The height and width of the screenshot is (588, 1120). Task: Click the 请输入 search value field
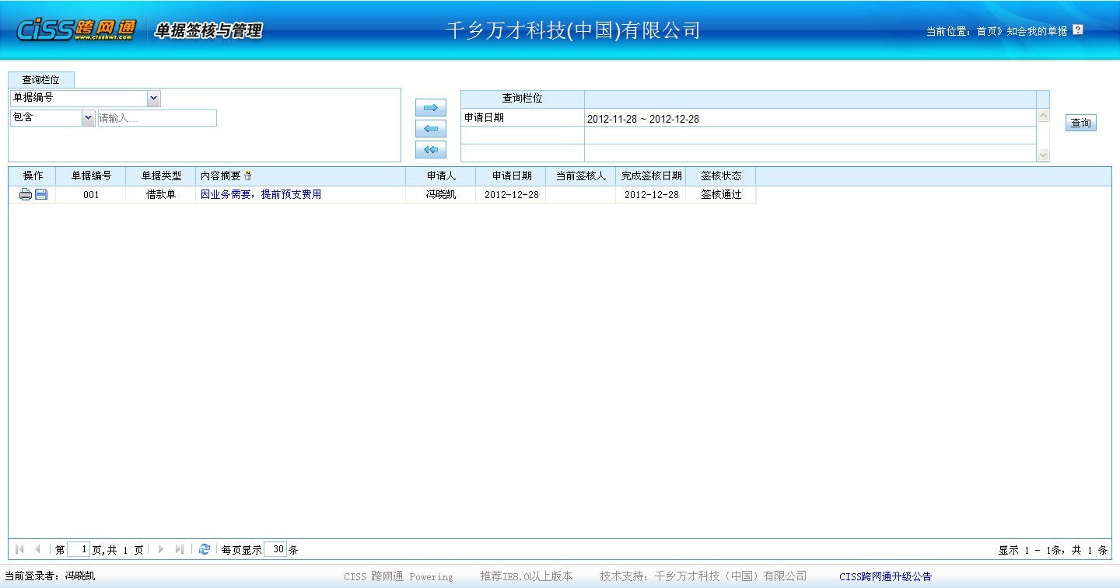coord(157,118)
